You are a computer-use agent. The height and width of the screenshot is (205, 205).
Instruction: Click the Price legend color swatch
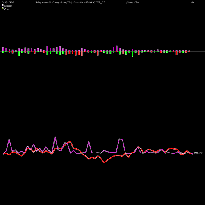click(x=2, y=9)
